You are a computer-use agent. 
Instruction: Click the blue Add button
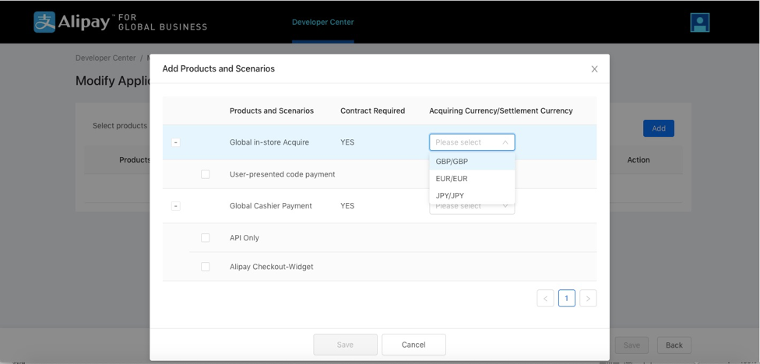(658, 128)
